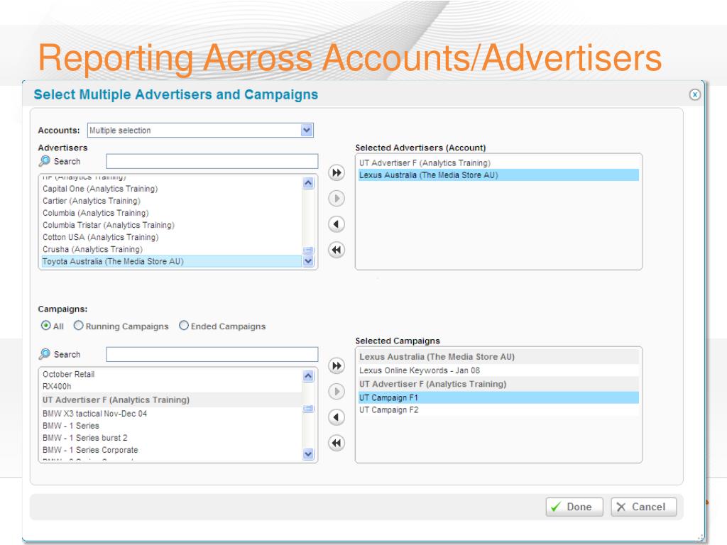Click the campaigns search input field
Viewport: 727px width, 545px height.
coord(212,355)
